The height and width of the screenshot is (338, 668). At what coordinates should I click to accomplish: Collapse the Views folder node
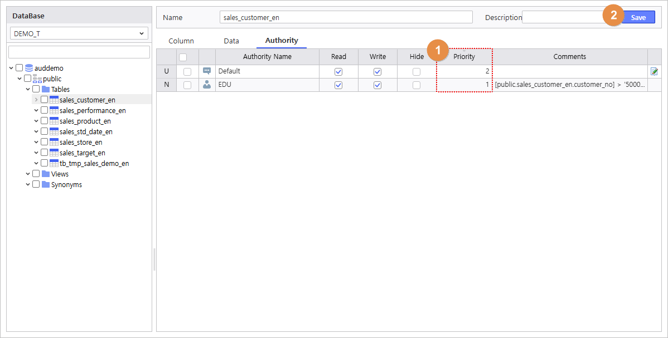[x=28, y=174]
